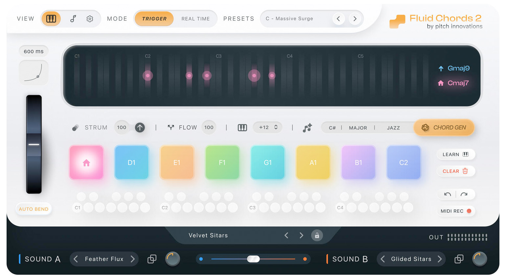Enable TRIGGER mode
Image resolution: width=506 pixels, height=279 pixels.
pyautogui.click(x=154, y=19)
